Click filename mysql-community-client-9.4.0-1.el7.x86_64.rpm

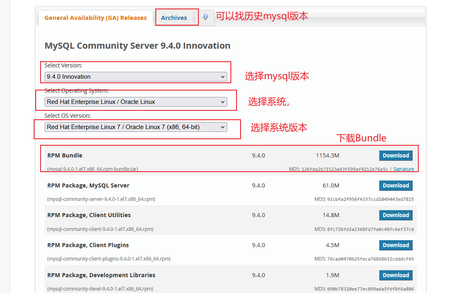pos(100,229)
